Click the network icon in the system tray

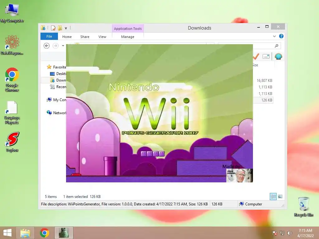click(x=282, y=233)
